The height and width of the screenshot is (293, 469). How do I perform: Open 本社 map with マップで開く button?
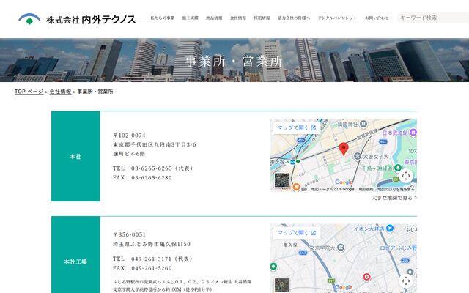point(296,127)
